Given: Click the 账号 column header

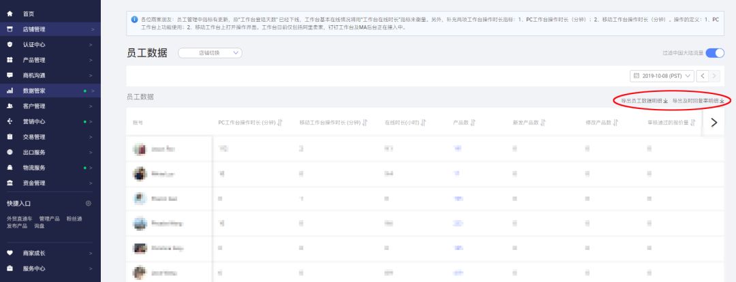Looking at the screenshot, I should click(138, 123).
